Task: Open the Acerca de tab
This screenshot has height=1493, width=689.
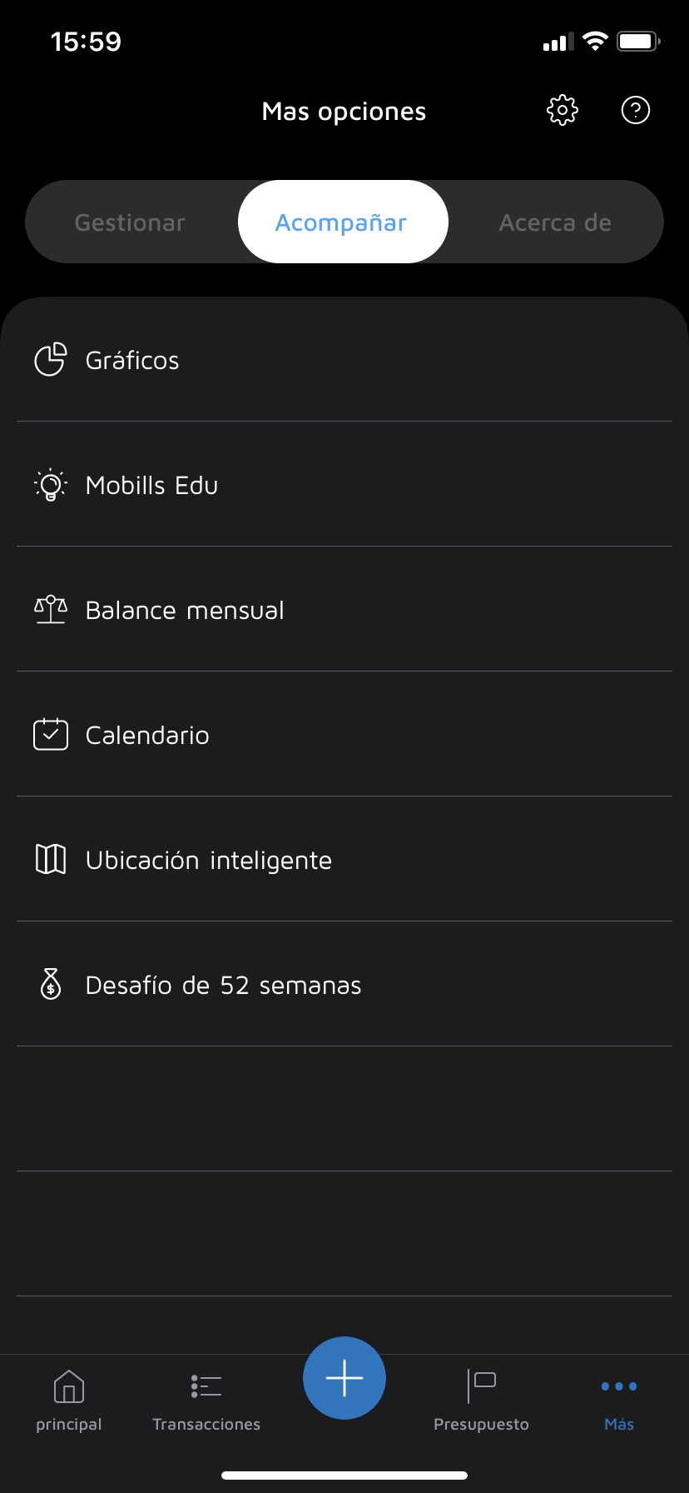Action: 555,222
